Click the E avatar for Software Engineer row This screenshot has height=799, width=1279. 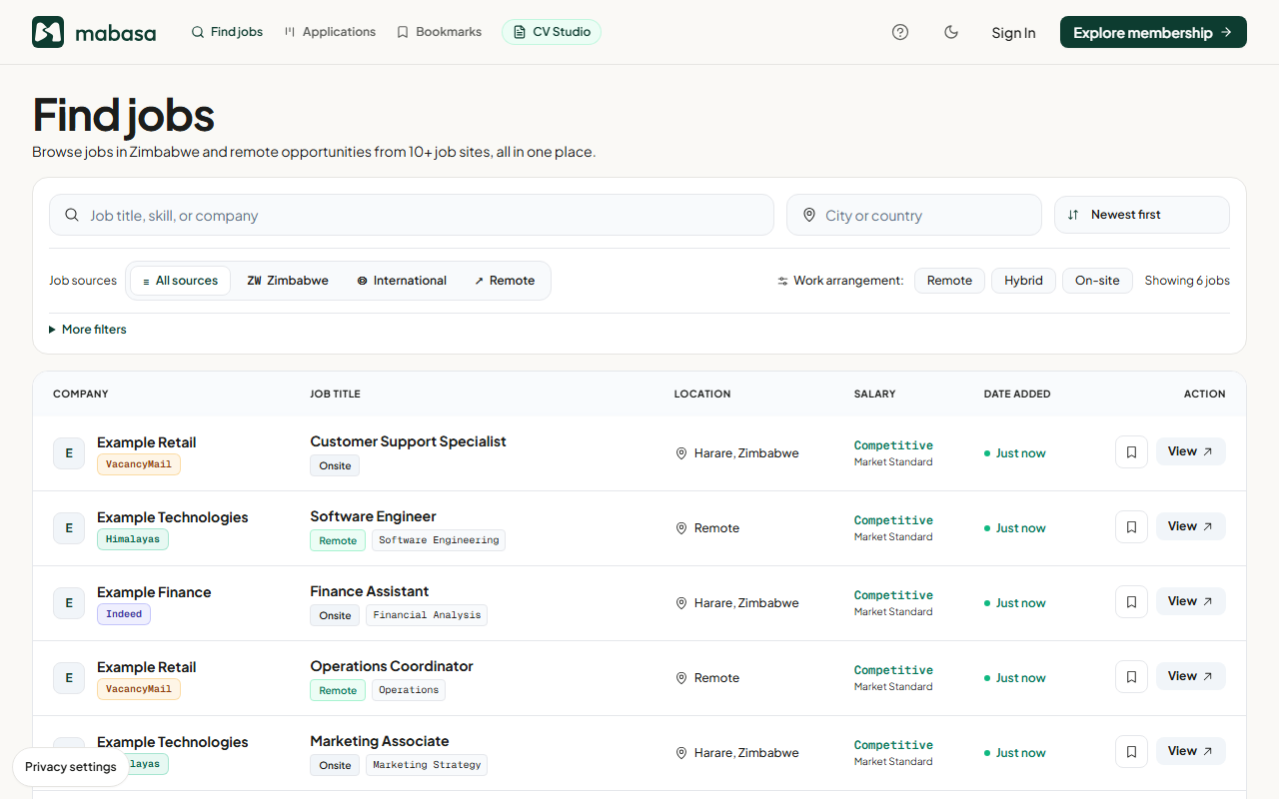coord(69,527)
